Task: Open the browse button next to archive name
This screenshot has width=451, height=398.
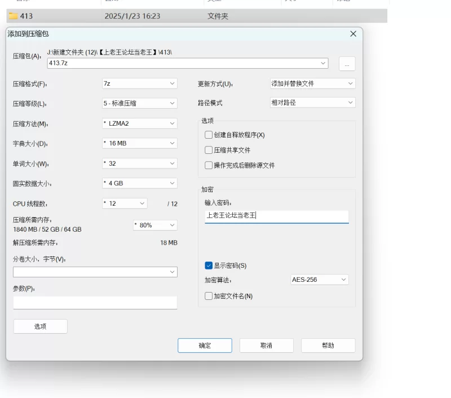Action: coord(347,64)
